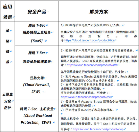The width and height of the screenshot is (139, 132).
Task: Open the cloud.tencent.com/product/atts link
Action: (92, 65)
